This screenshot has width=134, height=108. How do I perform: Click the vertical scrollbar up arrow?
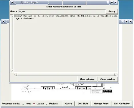[x=12, y=16]
